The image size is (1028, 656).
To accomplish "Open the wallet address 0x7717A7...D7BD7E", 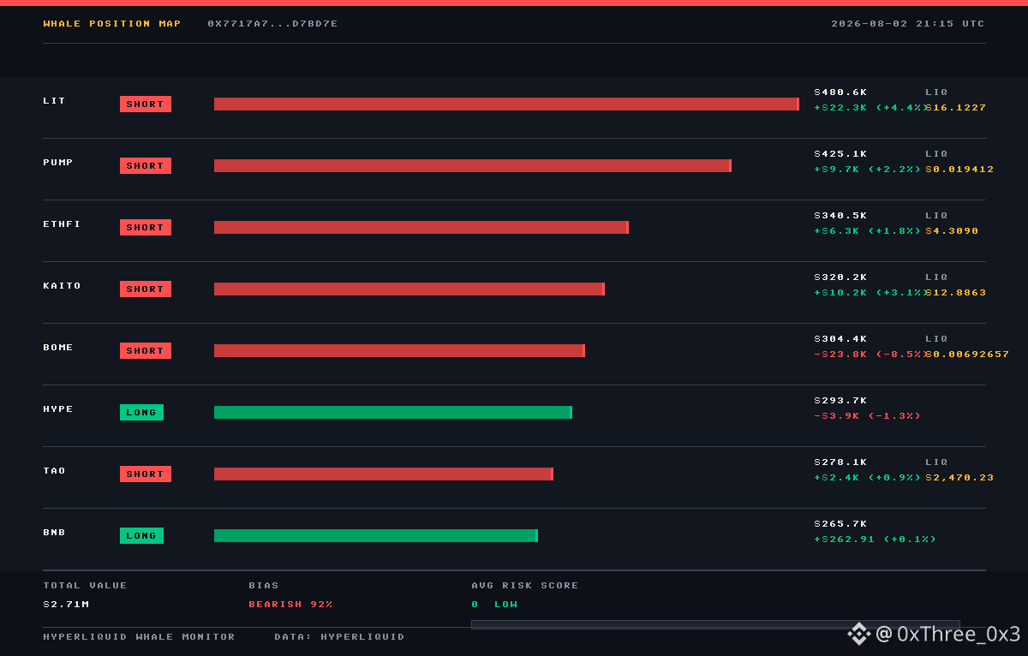I will tap(272, 24).
